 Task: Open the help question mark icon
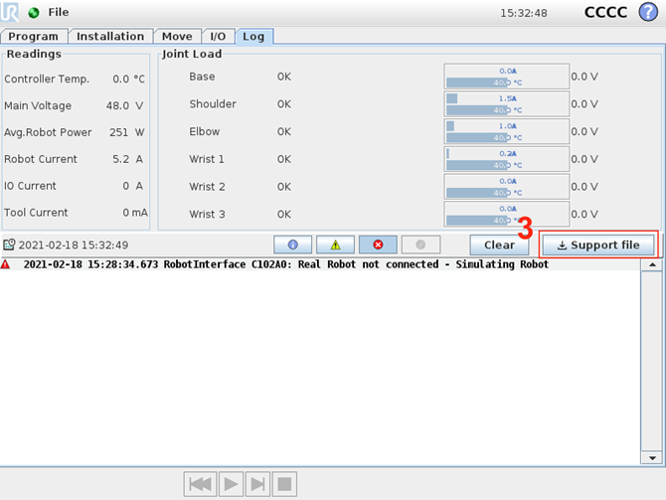648,13
